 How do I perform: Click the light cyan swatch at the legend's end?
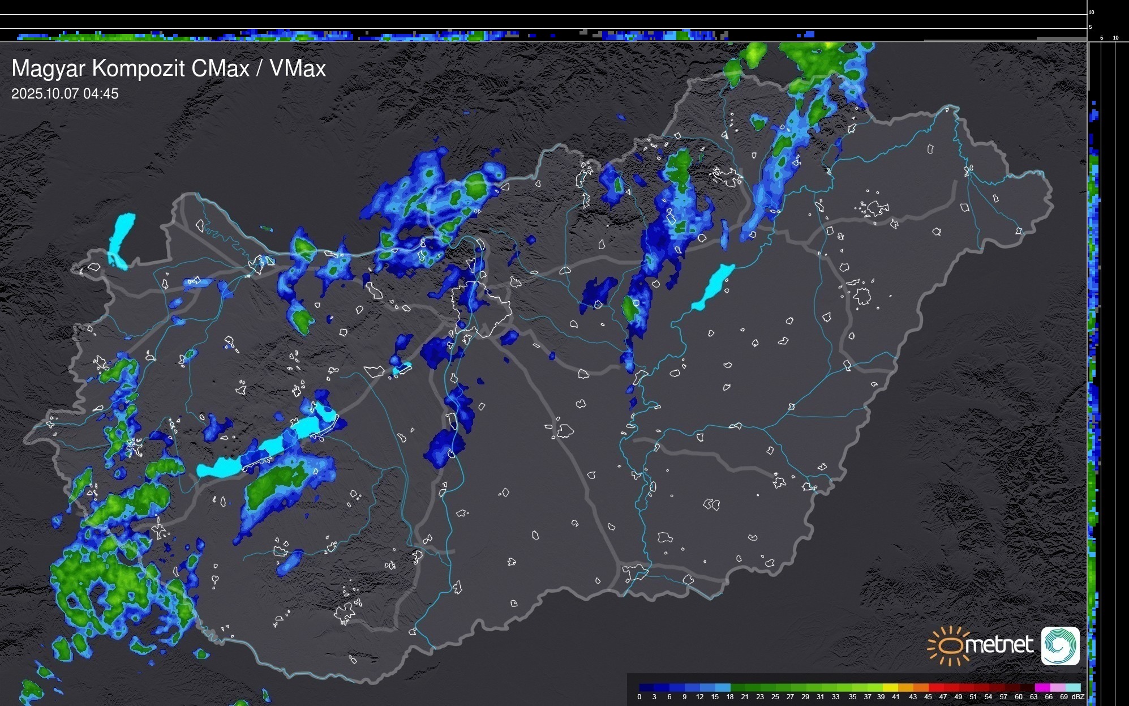pos(1074,687)
